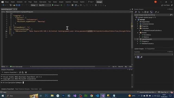The width and height of the screenshot is (174, 98).
Task: Toggle auto-hide pin on Properties panel
Action: pyautogui.click(x=170, y=52)
